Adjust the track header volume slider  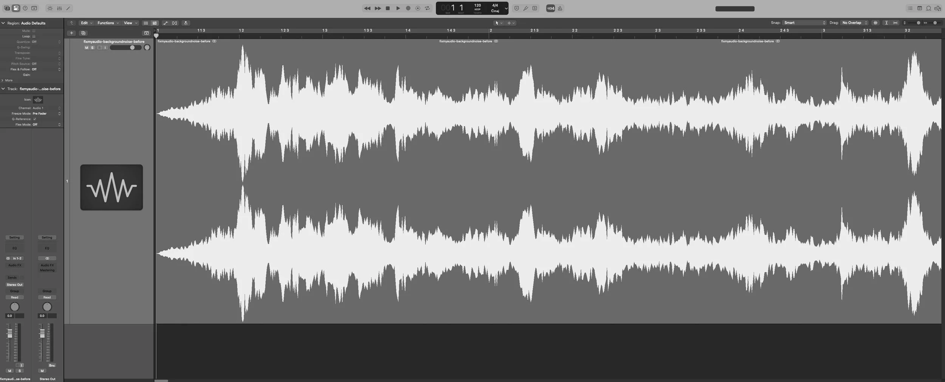point(125,48)
